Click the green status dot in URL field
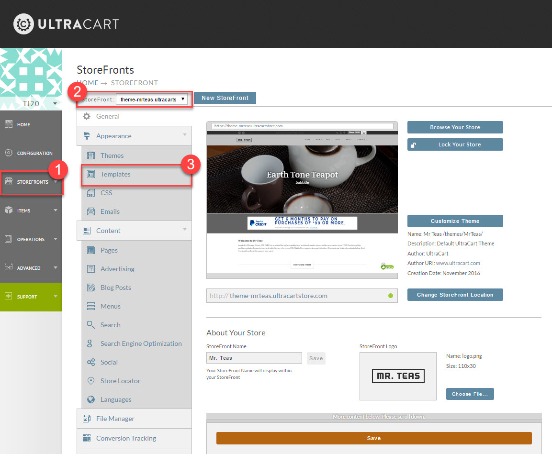 click(x=390, y=296)
